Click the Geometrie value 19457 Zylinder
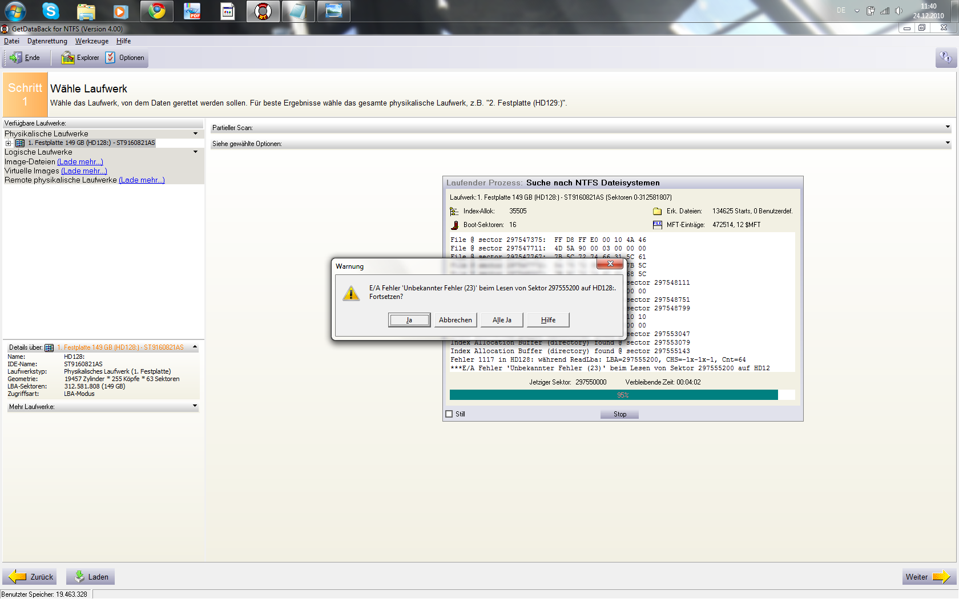This screenshot has width=959, height=599. [x=122, y=379]
